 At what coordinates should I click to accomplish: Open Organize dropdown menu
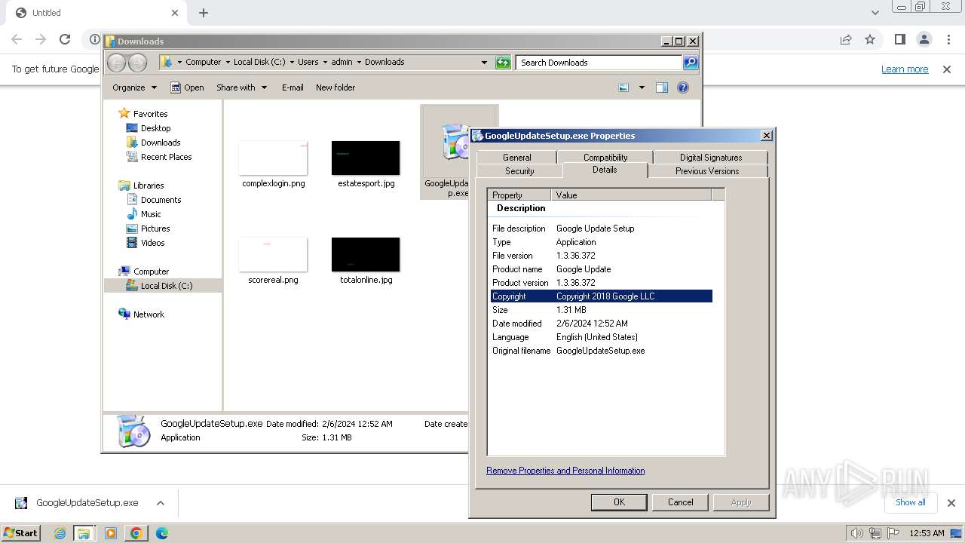pyautogui.click(x=134, y=87)
